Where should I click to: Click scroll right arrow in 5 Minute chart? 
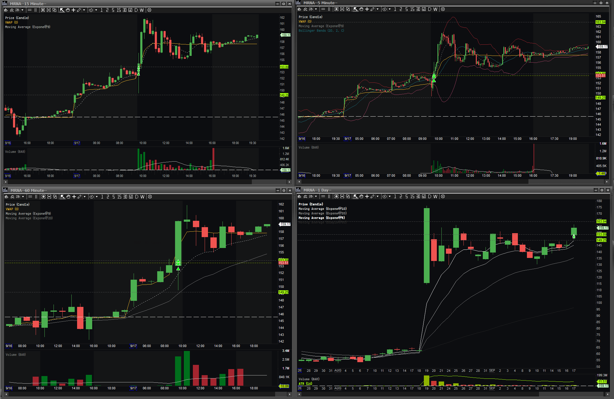pos(607,182)
